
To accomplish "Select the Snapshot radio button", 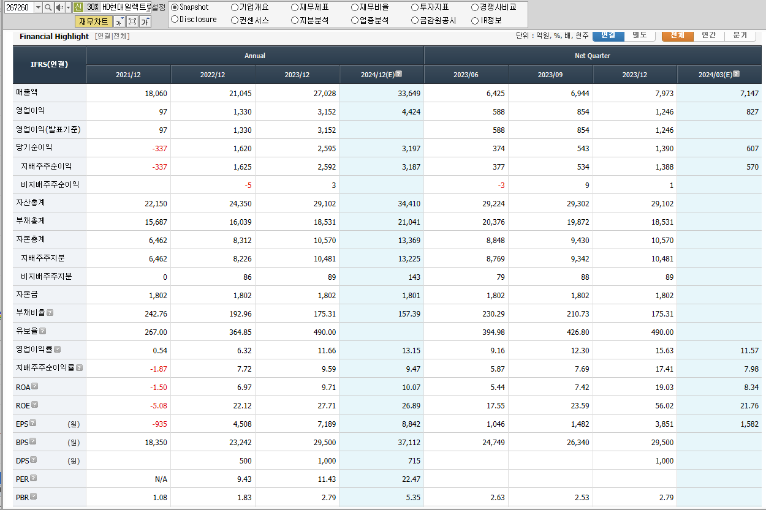I will [175, 7].
